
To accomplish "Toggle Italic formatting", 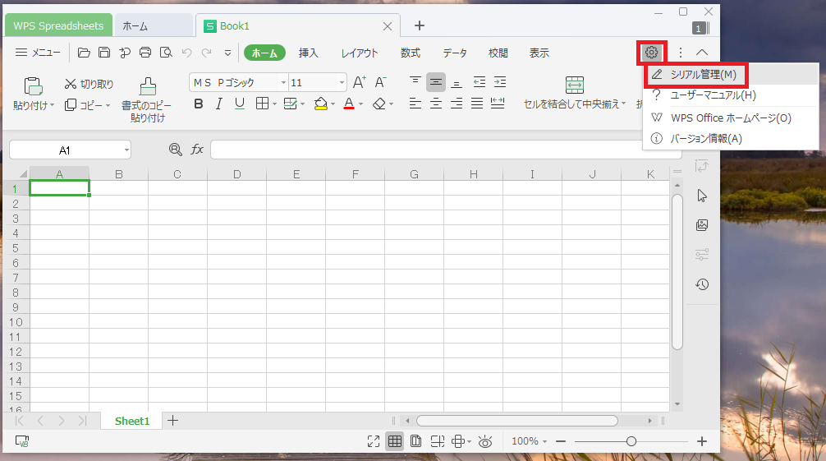I will [x=218, y=104].
